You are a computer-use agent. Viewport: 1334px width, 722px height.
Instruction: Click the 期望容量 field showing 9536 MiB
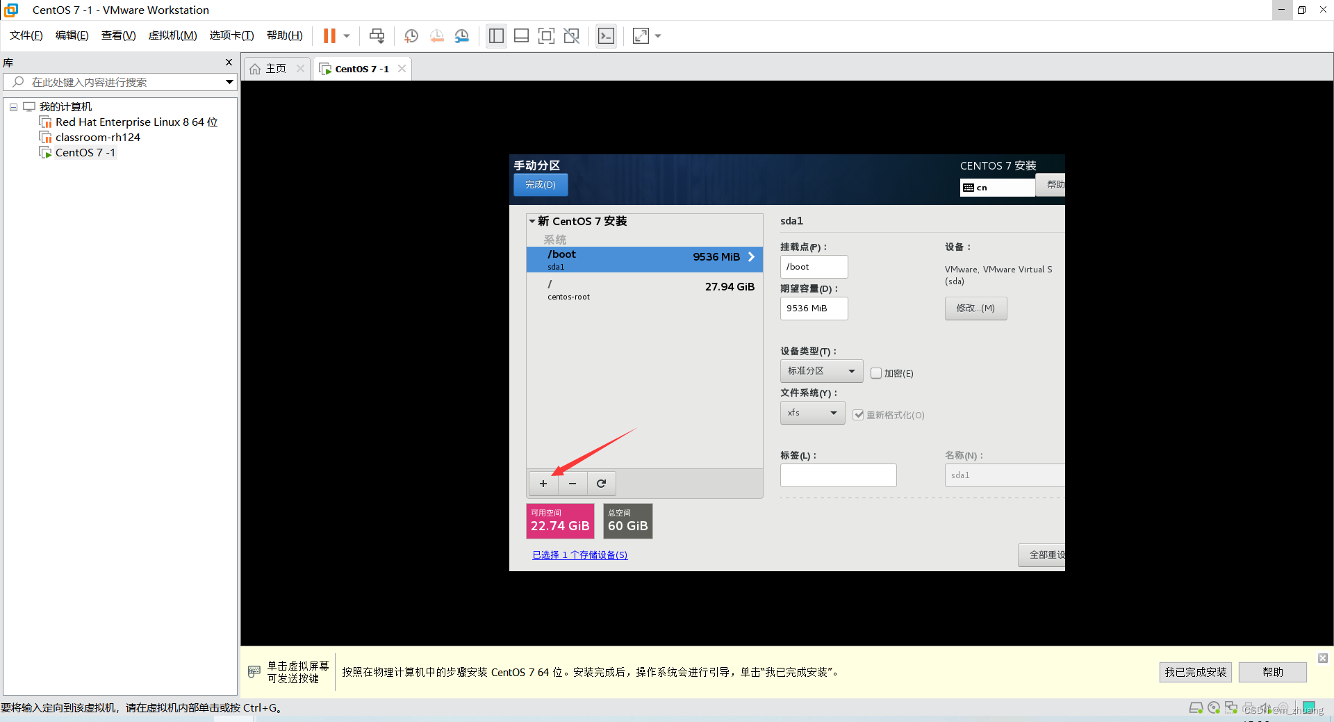coord(814,309)
